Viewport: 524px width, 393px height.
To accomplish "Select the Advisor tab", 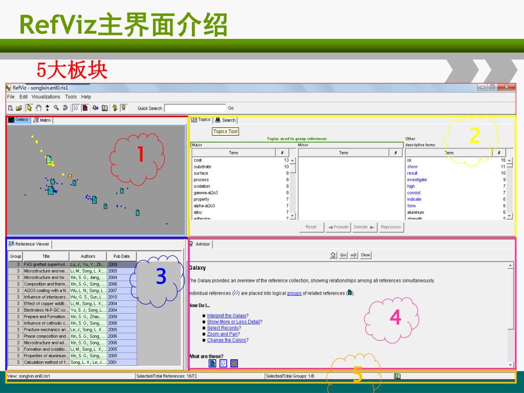I will (200, 244).
